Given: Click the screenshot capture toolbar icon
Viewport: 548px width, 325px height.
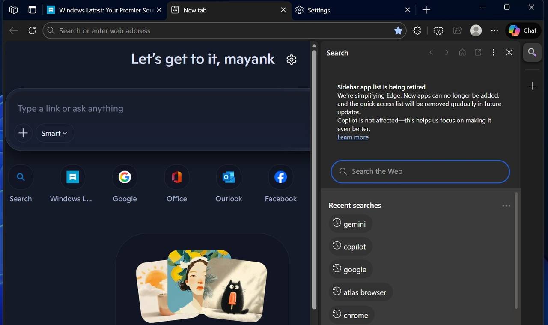Looking at the screenshot, I should click(x=438, y=30).
